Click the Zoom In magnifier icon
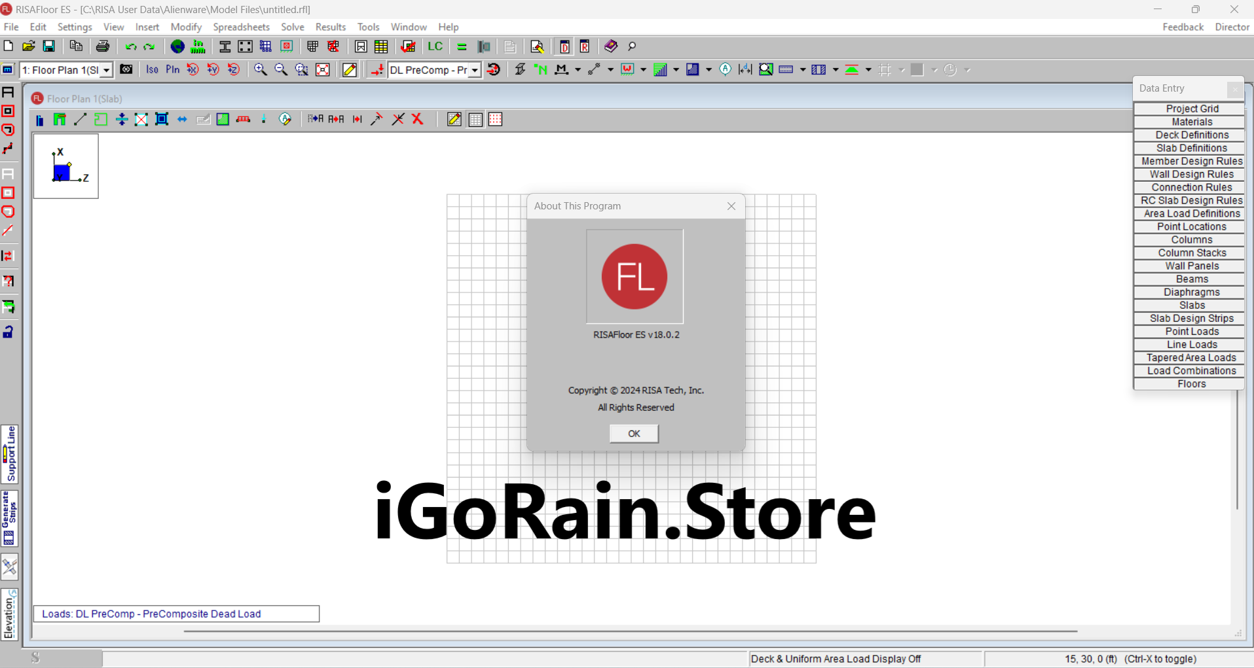Image resolution: width=1254 pixels, height=668 pixels. (260, 70)
